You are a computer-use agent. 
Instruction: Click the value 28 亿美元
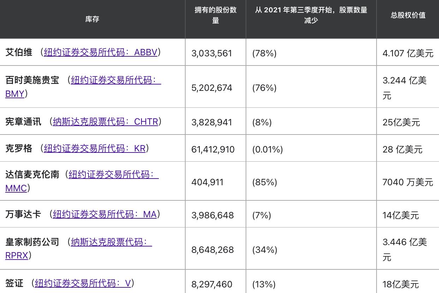402,149
